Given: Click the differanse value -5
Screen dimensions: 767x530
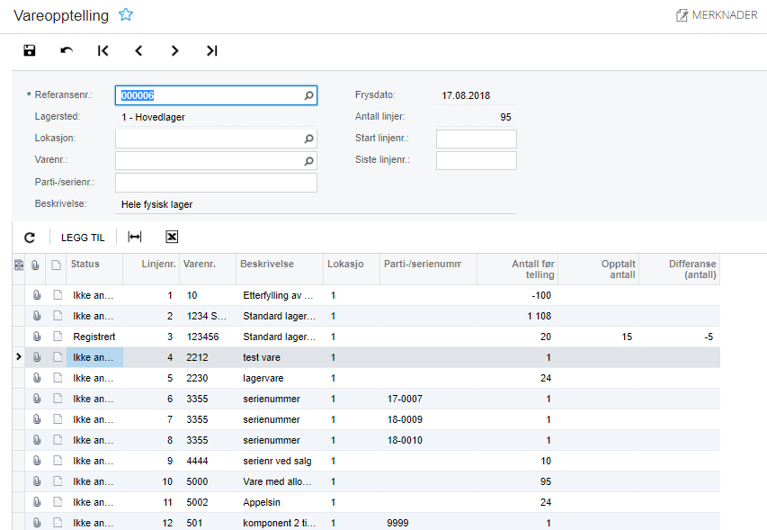Looking at the screenshot, I should point(680,337).
